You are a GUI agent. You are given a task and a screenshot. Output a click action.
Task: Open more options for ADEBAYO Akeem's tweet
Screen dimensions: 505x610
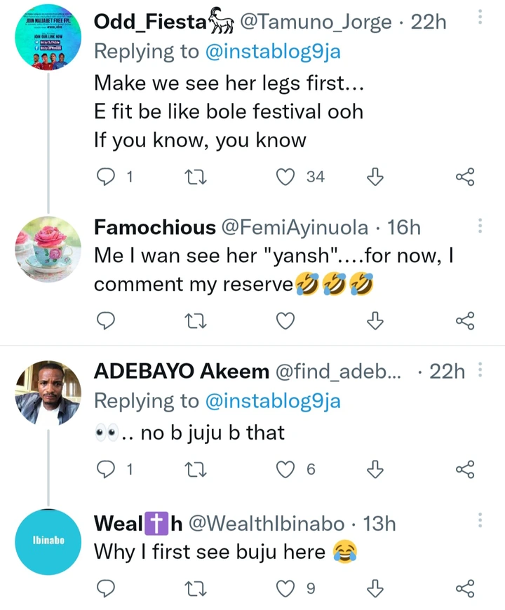480,370
